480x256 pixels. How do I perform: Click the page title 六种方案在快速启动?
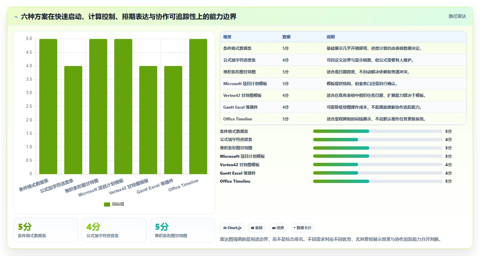pos(129,17)
